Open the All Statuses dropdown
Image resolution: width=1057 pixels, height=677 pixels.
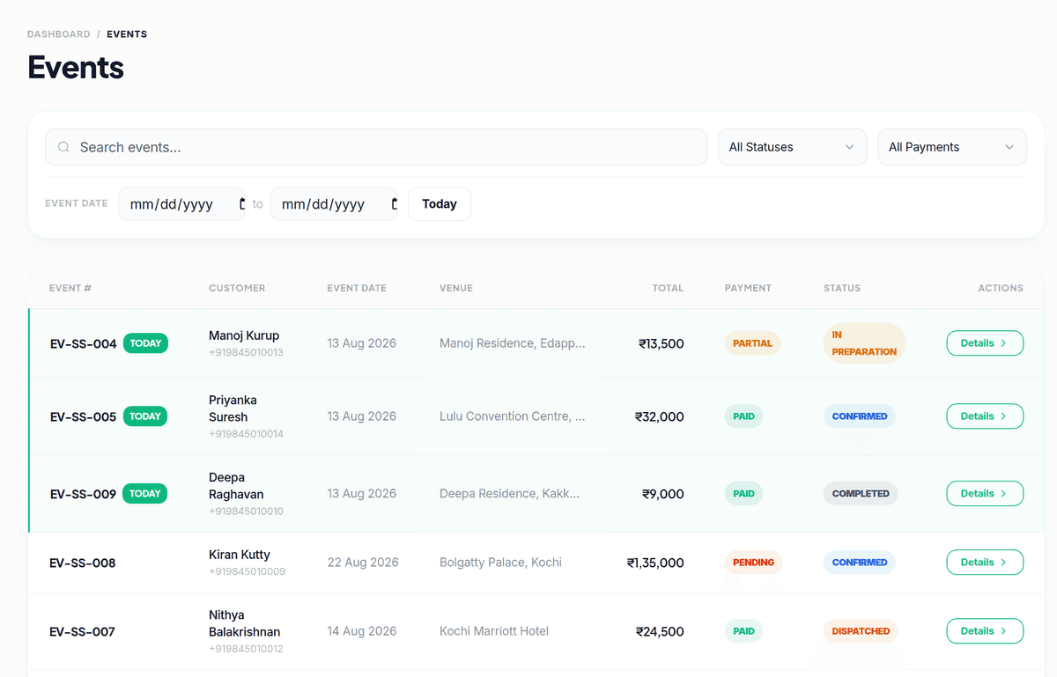point(793,147)
